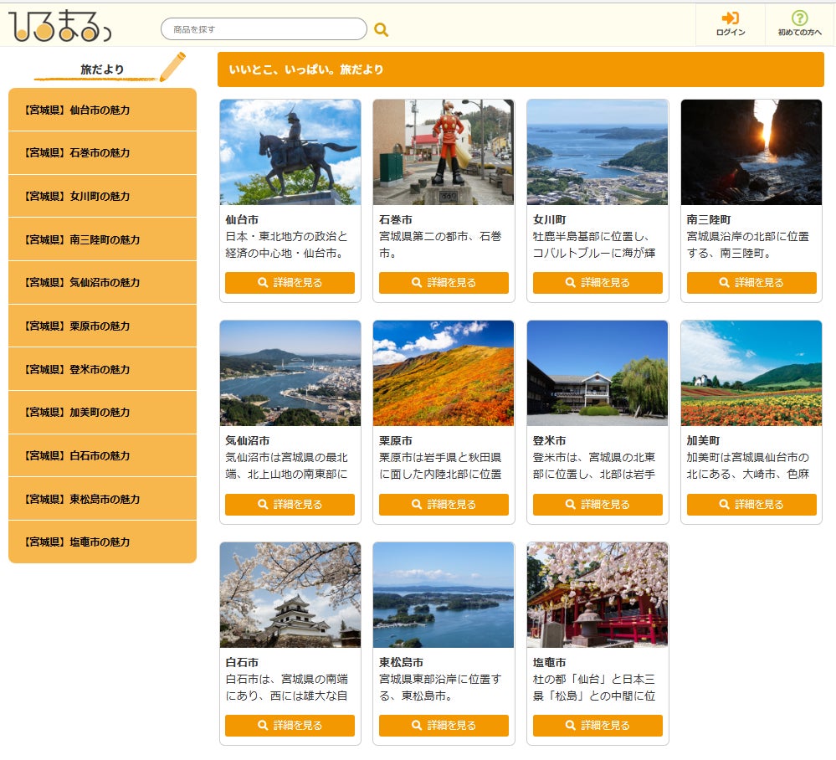
Task: Click 詳細を見る button under 仙台市
Action: click(290, 283)
